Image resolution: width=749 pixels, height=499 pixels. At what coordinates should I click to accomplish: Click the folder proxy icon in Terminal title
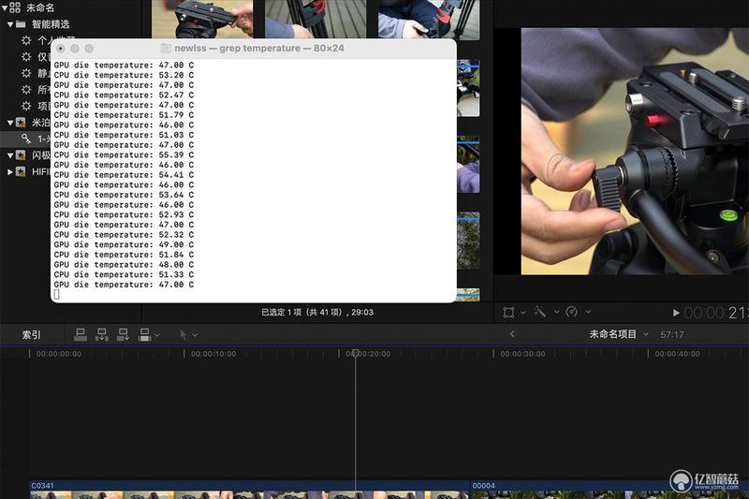click(166, 49)
